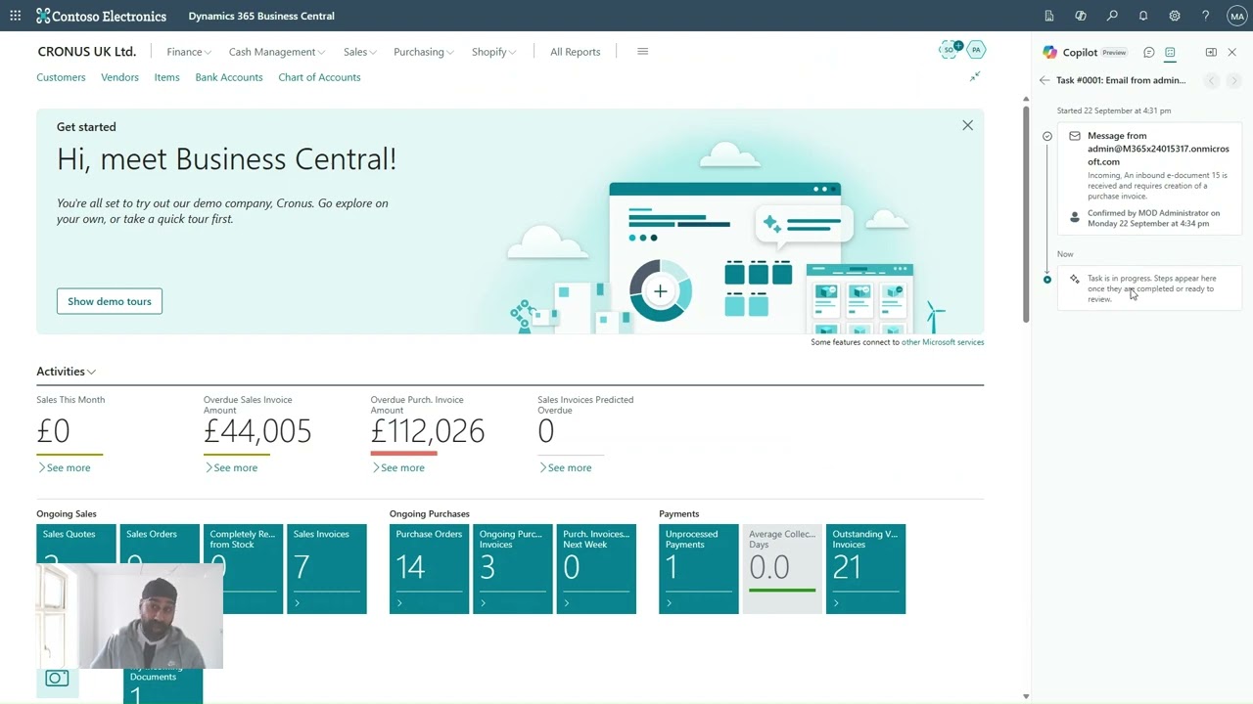Viewport: 1253px width, 704px height.
Task: Click the sparkle icon on the in-progress step
Action: point(1075,279)
